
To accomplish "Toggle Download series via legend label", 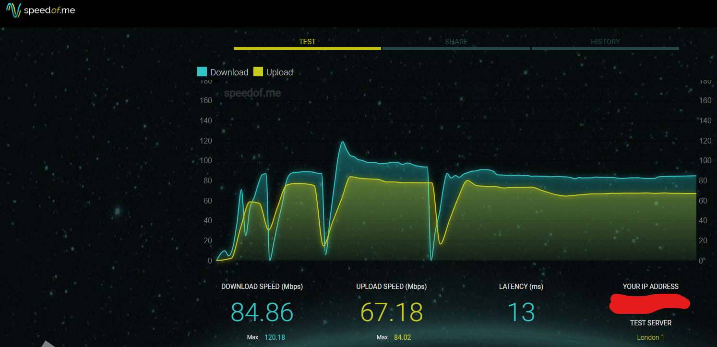I will pyautogui.click(x=229, y=72).
